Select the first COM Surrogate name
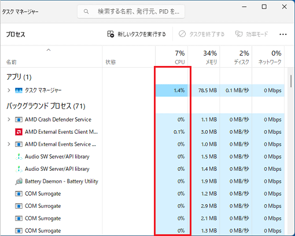 click(x=43, y=194)
